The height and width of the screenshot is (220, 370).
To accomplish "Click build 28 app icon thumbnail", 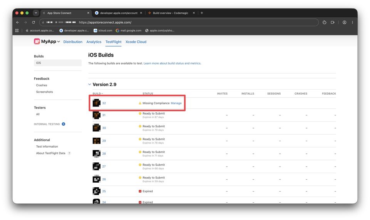I will [96, 153].
